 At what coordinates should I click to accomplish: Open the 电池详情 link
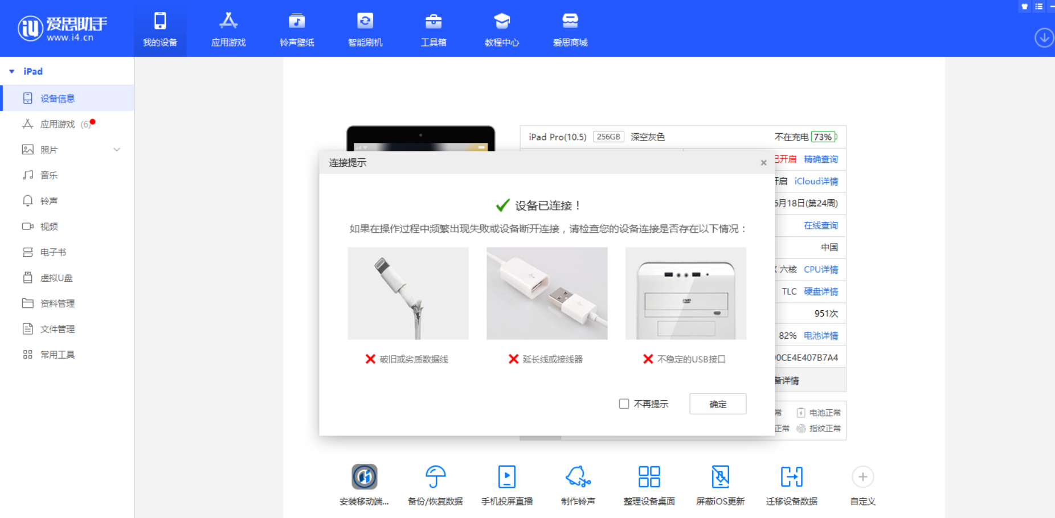[821, 336]
